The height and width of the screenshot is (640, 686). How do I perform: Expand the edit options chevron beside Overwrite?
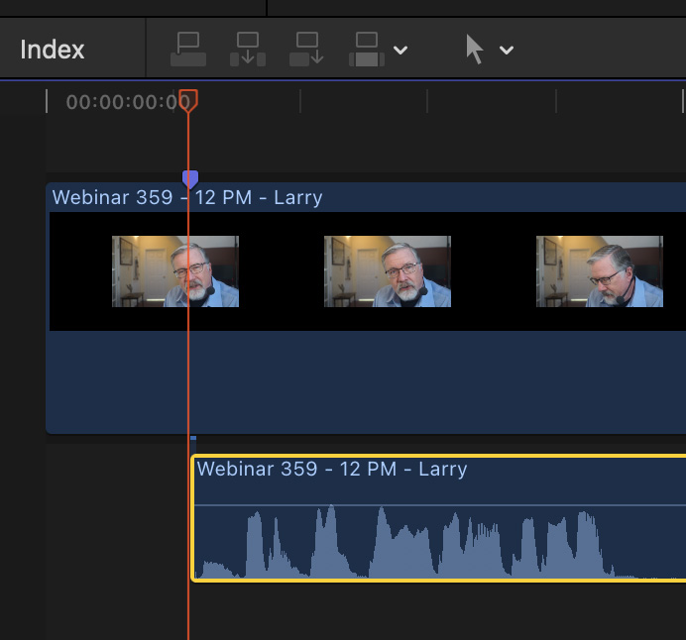coord(400,50)
